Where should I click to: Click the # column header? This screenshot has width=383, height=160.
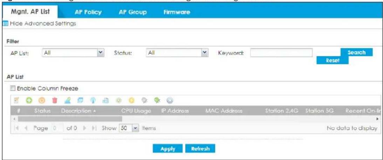click(19, 111)
